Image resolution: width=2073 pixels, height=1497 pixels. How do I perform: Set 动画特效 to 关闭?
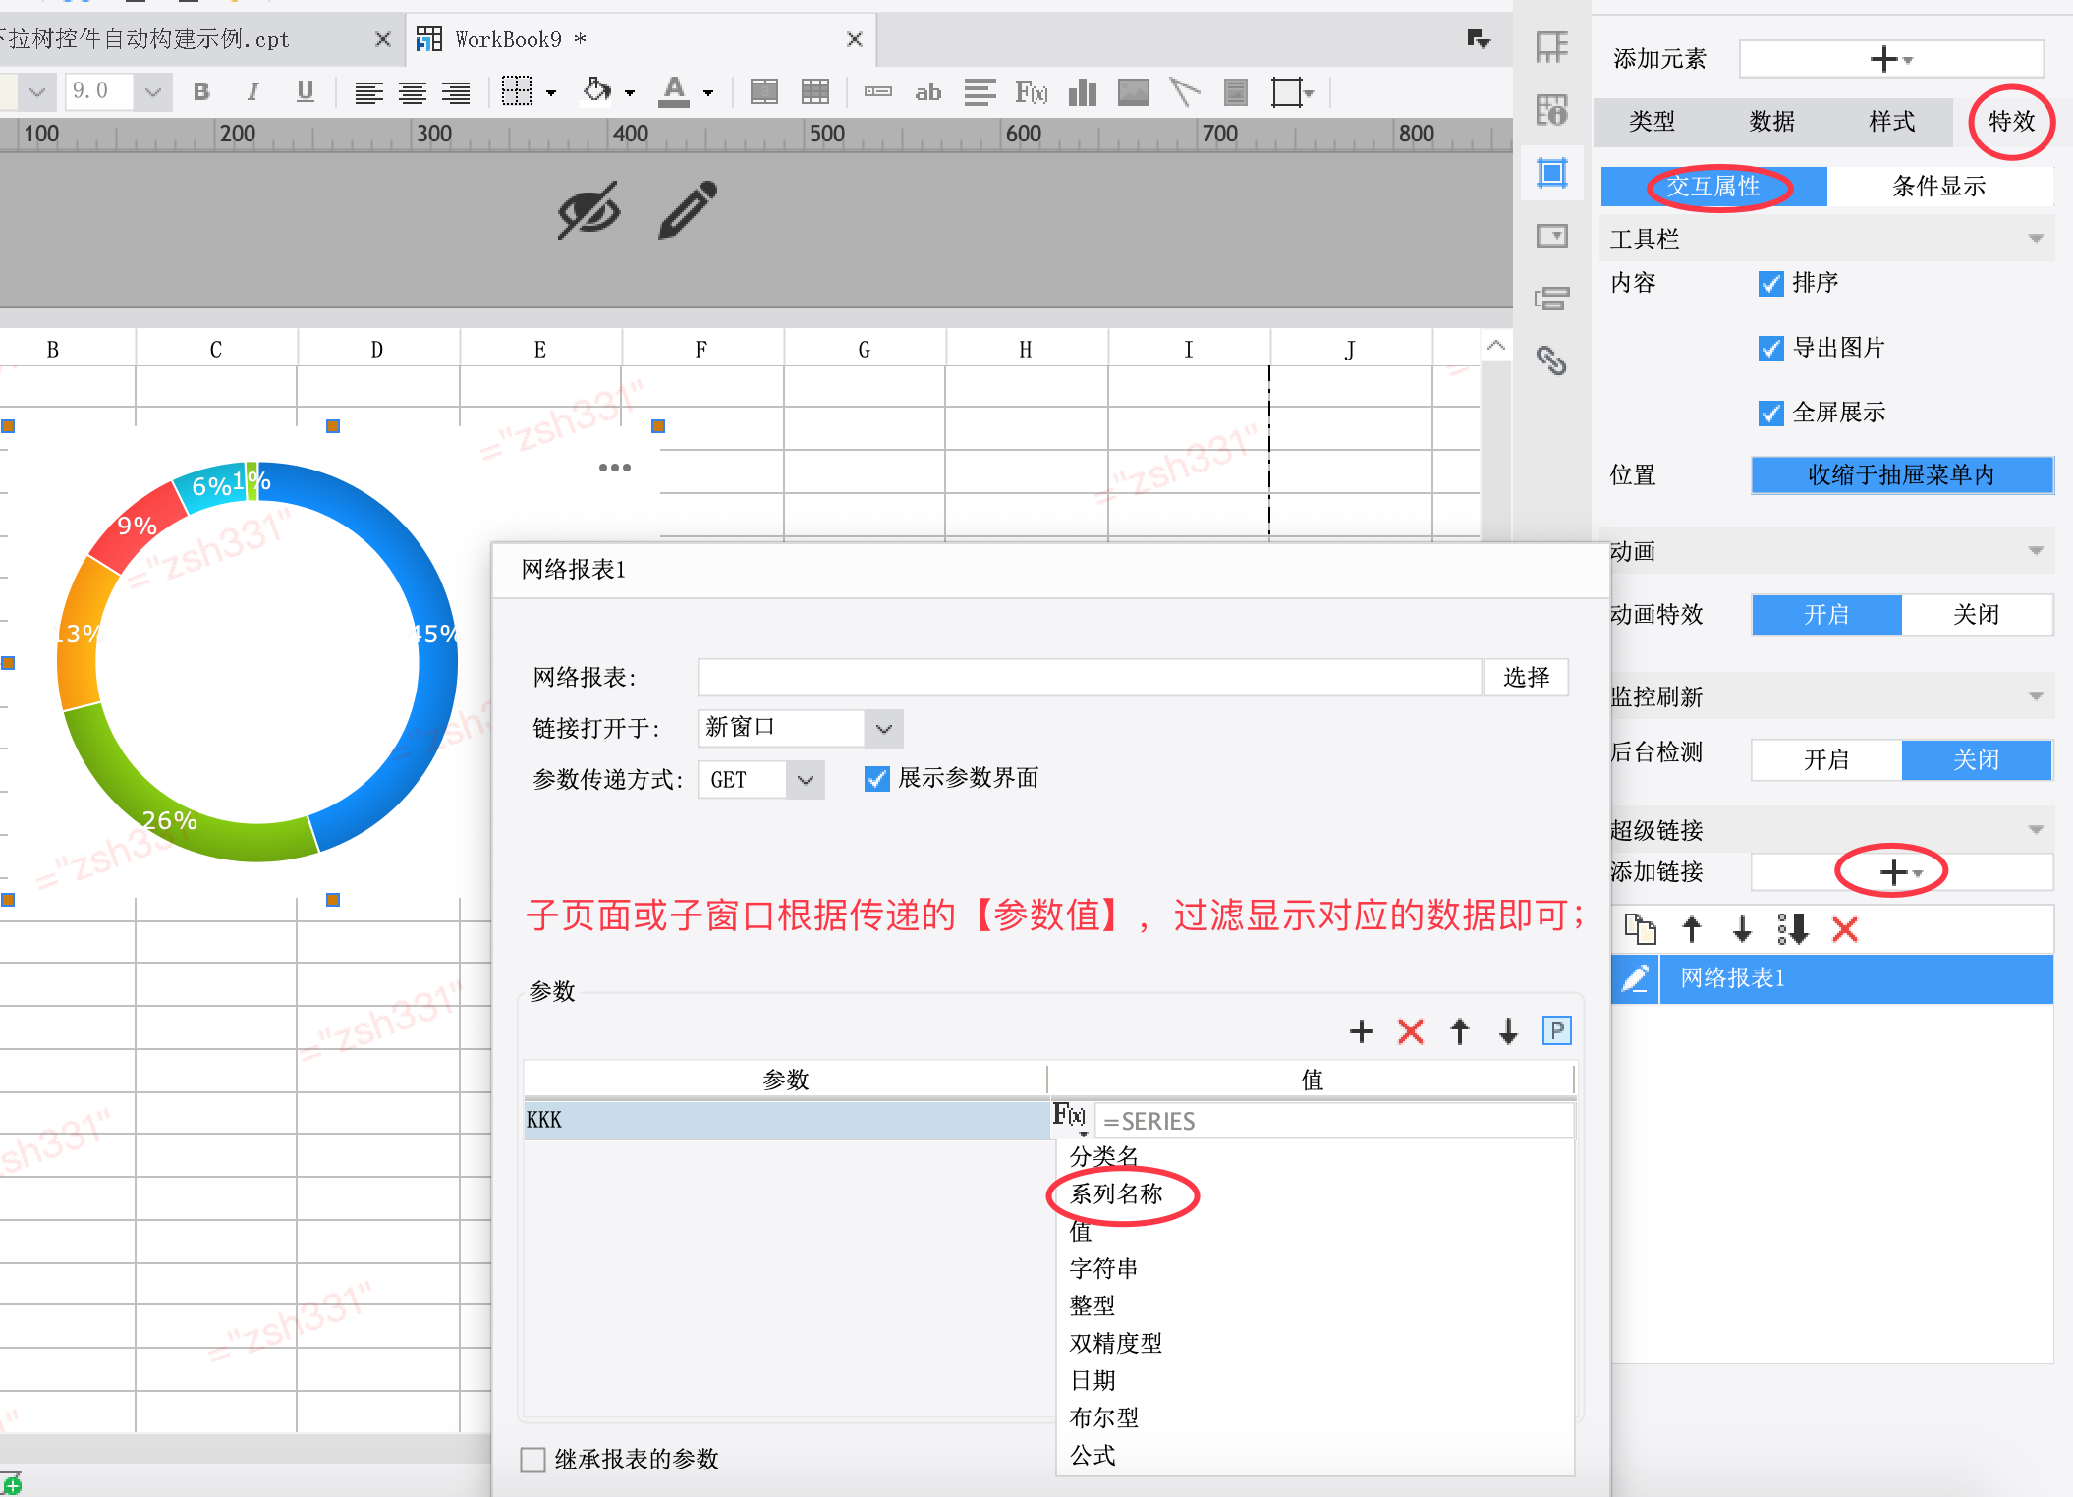pos(1976,615)
